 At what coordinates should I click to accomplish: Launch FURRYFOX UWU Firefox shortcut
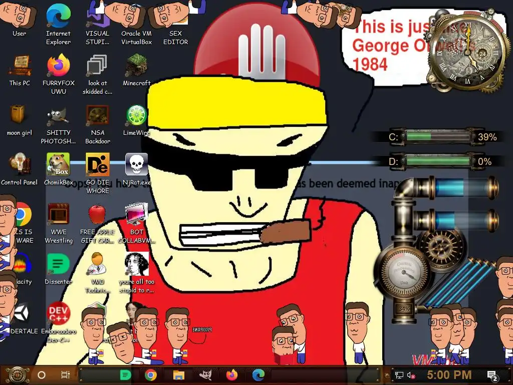(x=58, y=74)
